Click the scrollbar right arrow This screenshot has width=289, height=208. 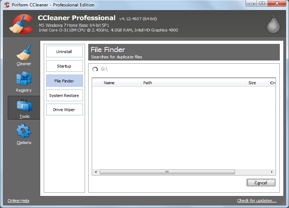point(272,172)
